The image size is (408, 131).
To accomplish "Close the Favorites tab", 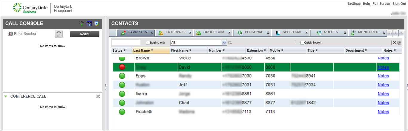I will pos(152,33).
